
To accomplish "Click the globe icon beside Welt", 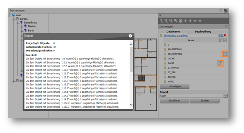I will [14, 15].
